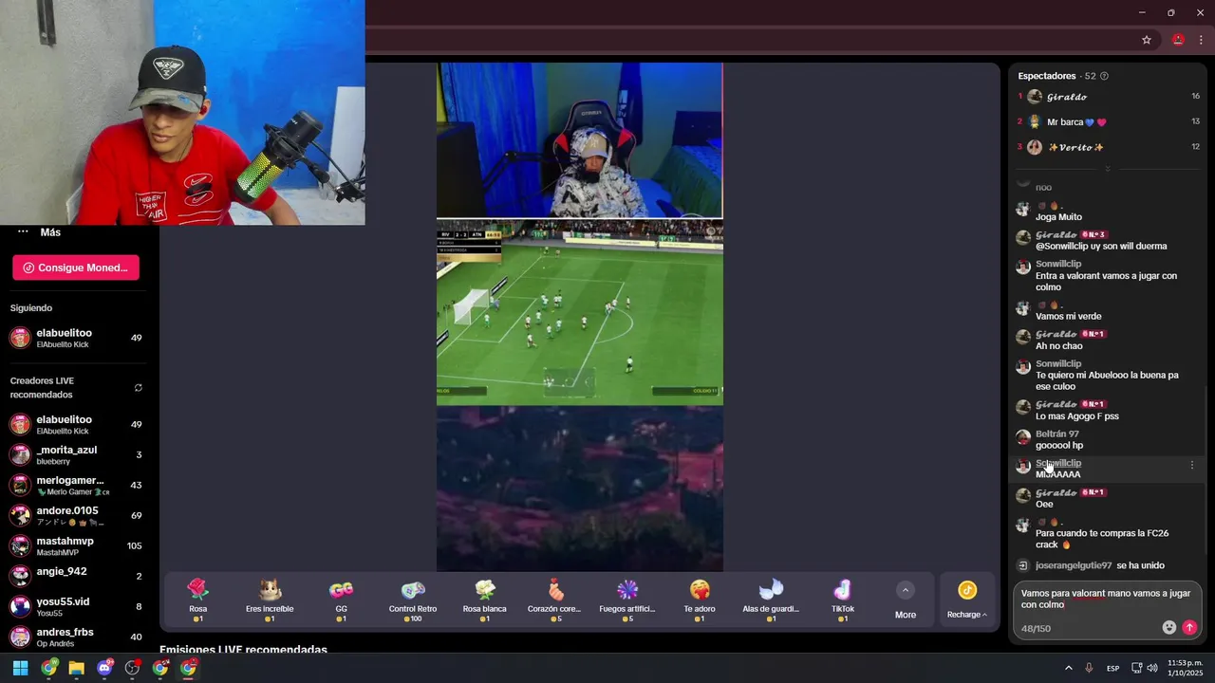
Task: Open options menu on Sonwillclip MIAAAAA message
Action: [x=1192, y=465]
